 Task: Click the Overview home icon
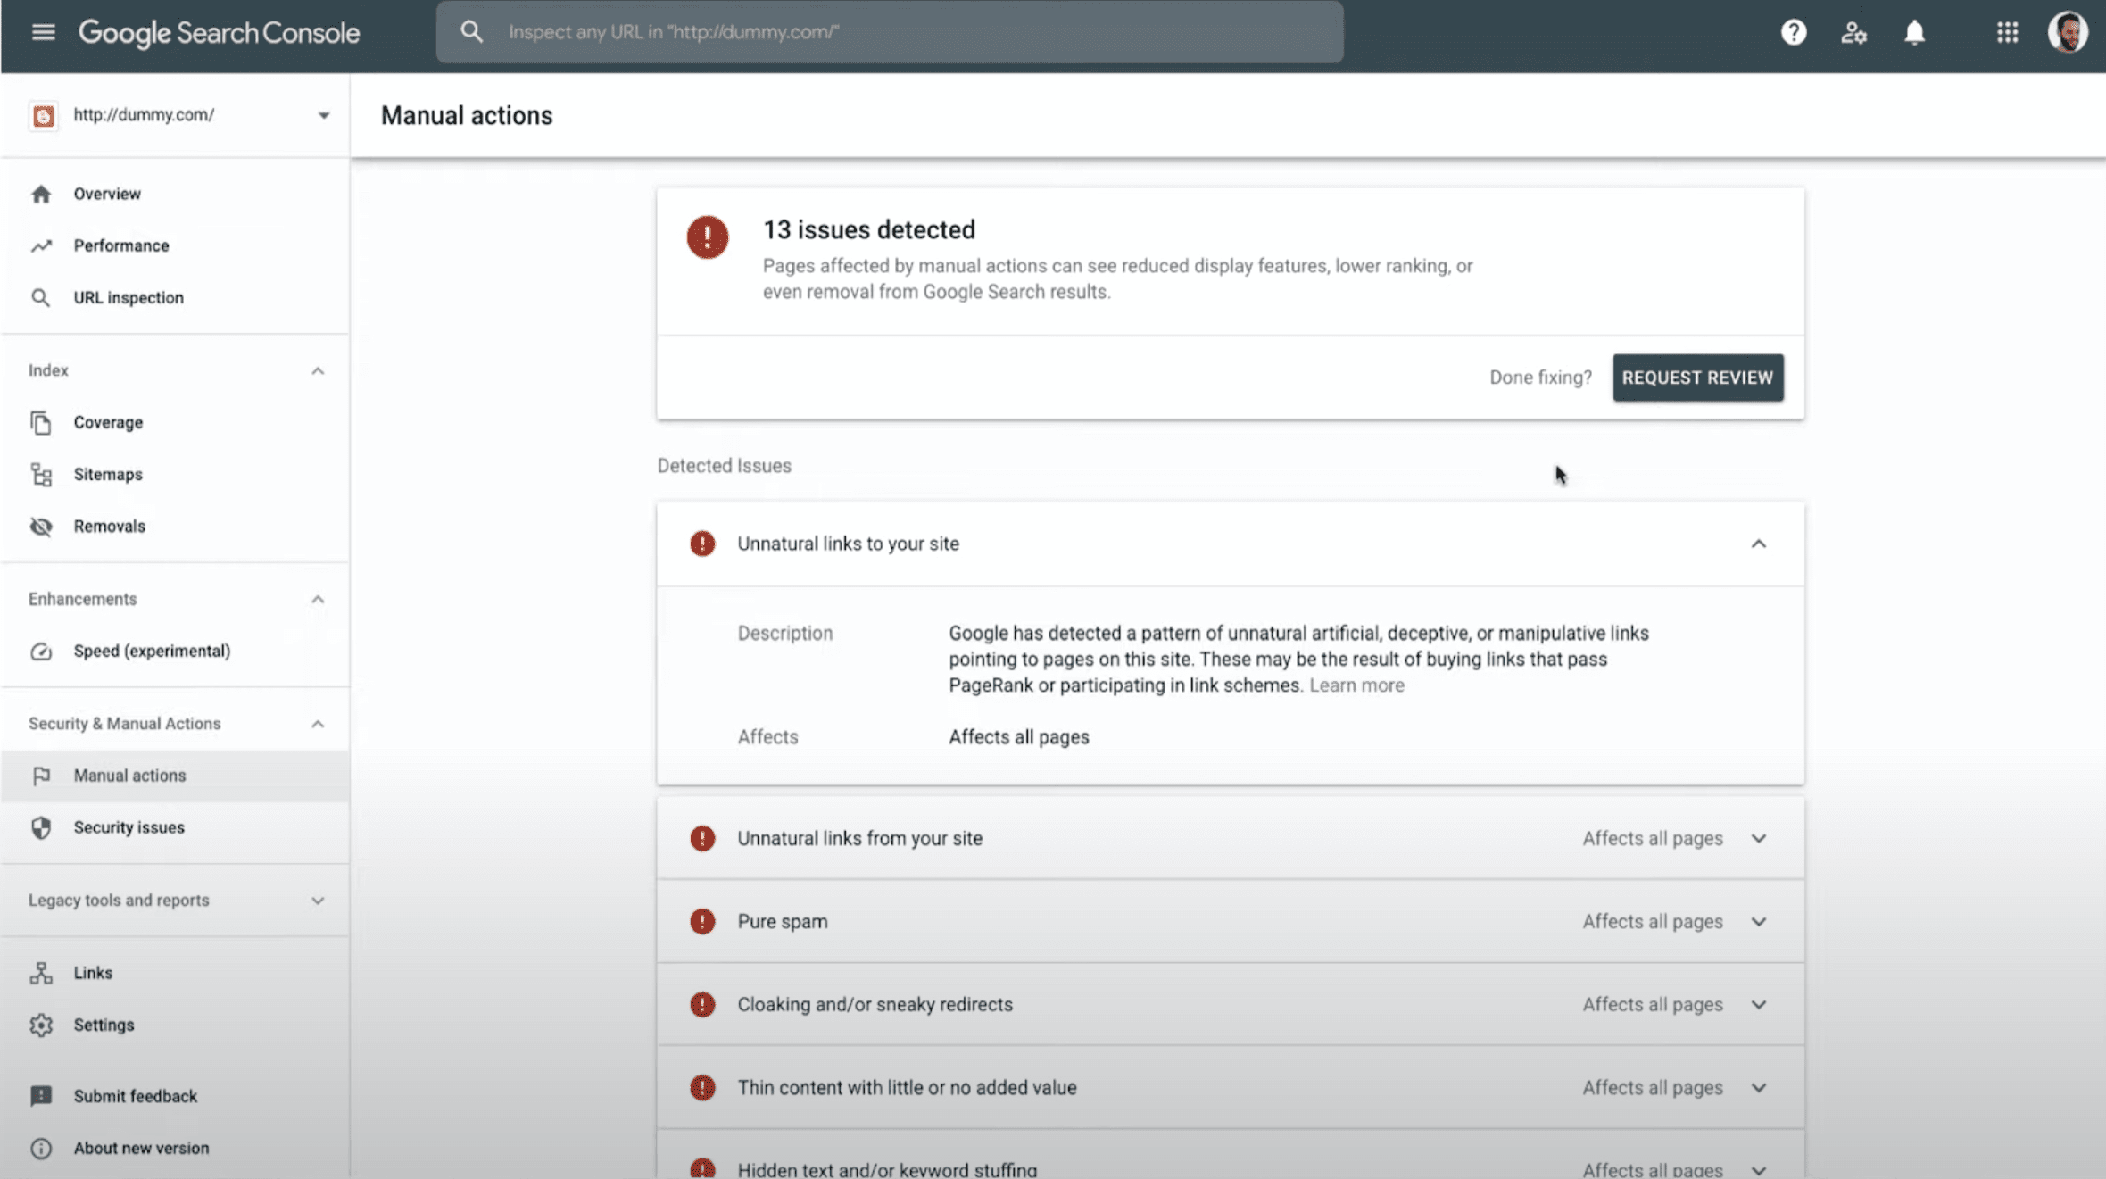pyautogui.click(x=41, y=194)
